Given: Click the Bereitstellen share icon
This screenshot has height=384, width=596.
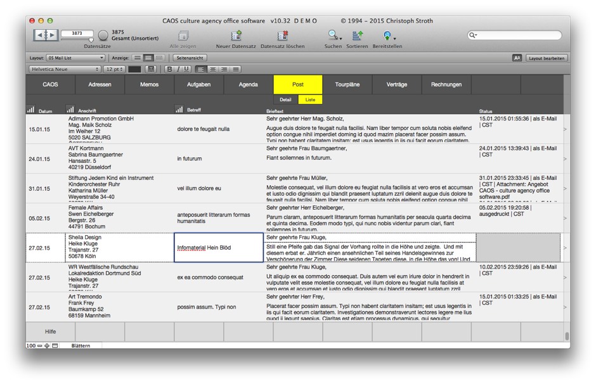Looking at the screenshot, I should 387,35.
